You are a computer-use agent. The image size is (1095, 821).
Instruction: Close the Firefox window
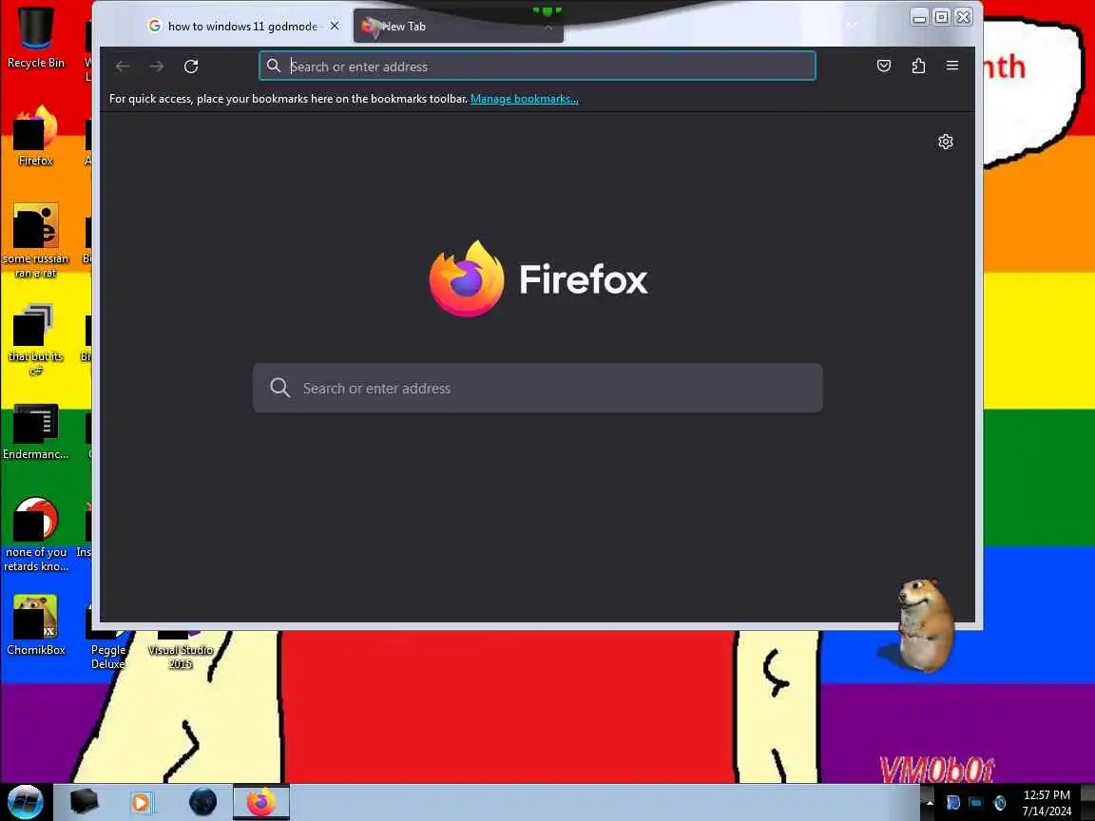(x=963, y=17)
